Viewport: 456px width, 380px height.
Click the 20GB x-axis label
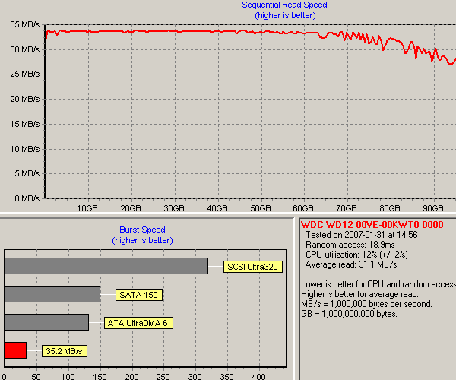[131, 208]
